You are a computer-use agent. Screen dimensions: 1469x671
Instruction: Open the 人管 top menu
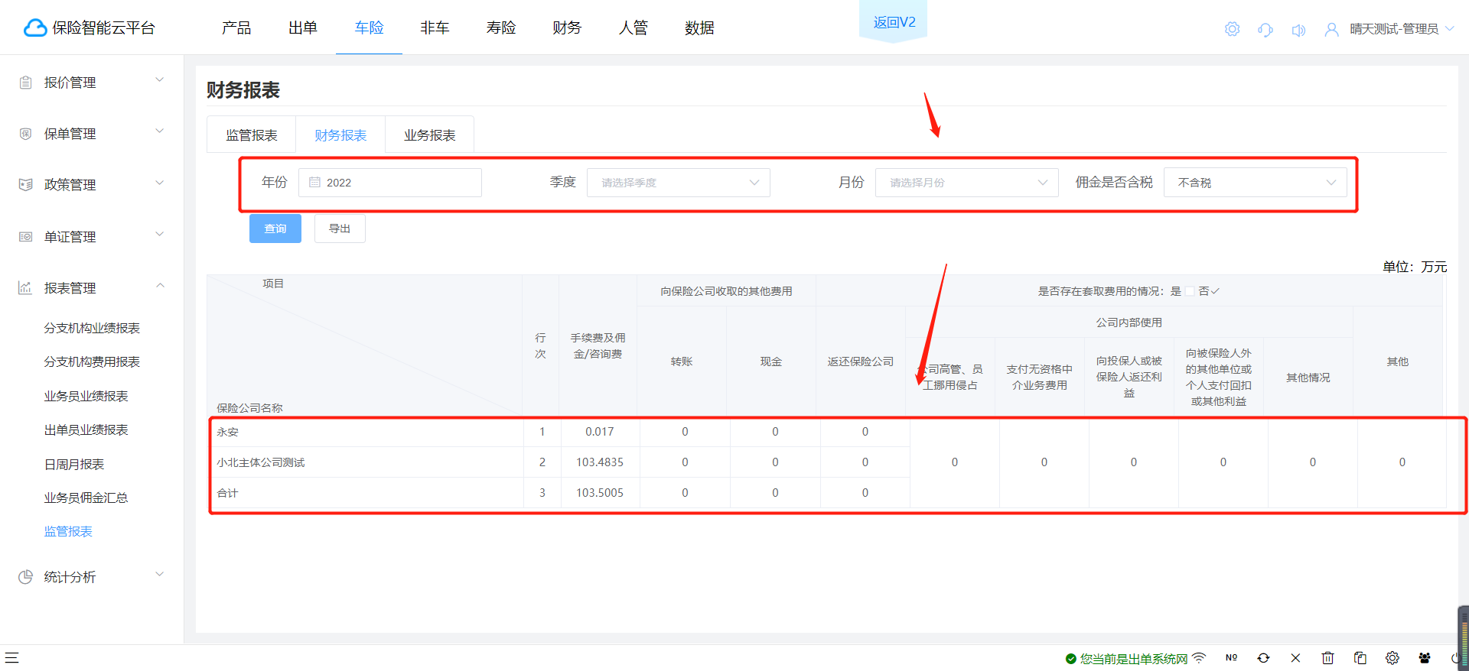click(634, 28)
